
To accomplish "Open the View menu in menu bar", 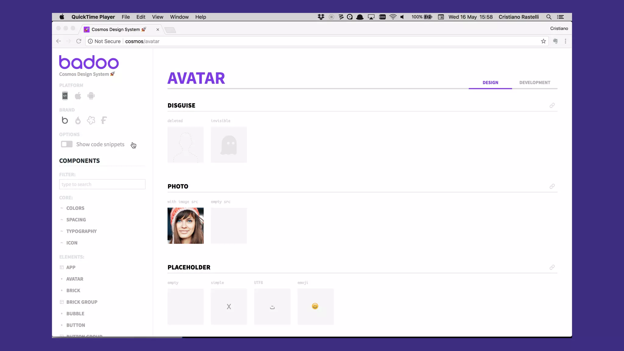I will click(x=158, y=17).
